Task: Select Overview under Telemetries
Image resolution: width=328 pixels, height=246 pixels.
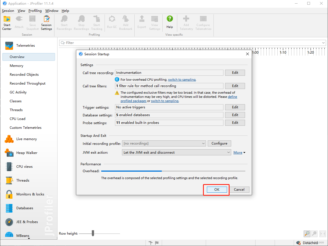Action: (29, 57)
